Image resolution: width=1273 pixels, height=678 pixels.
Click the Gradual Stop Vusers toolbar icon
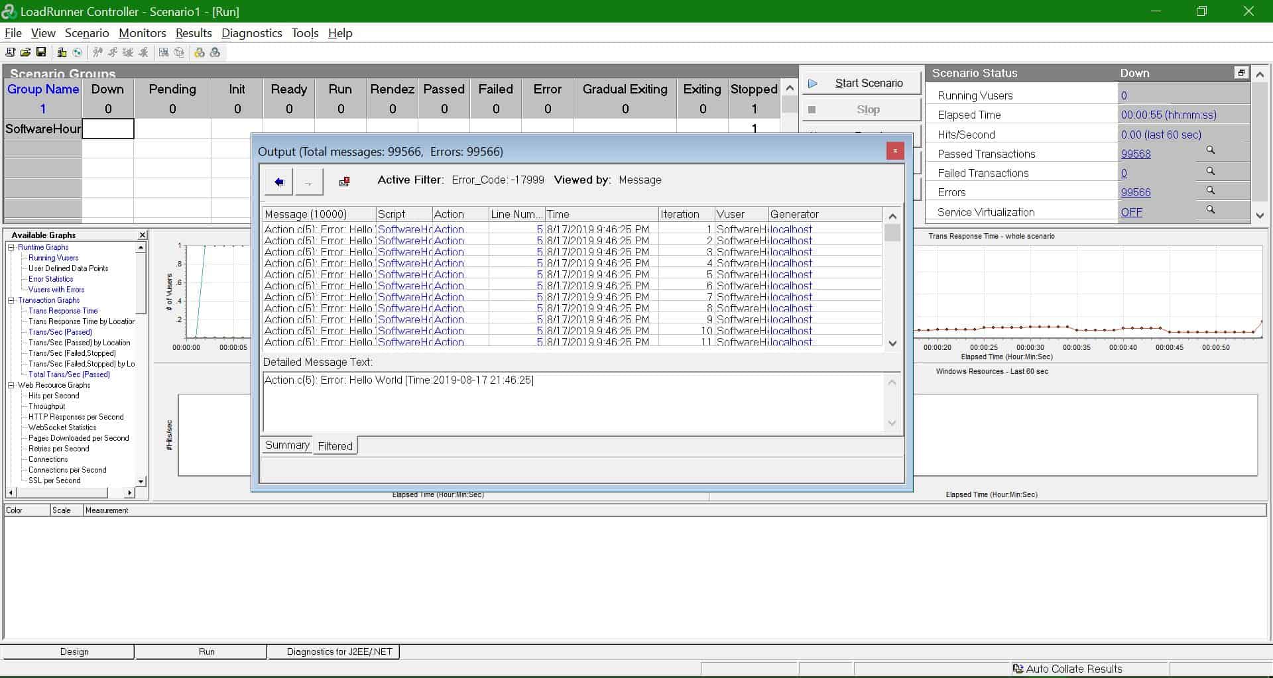[x=128, y=52]
